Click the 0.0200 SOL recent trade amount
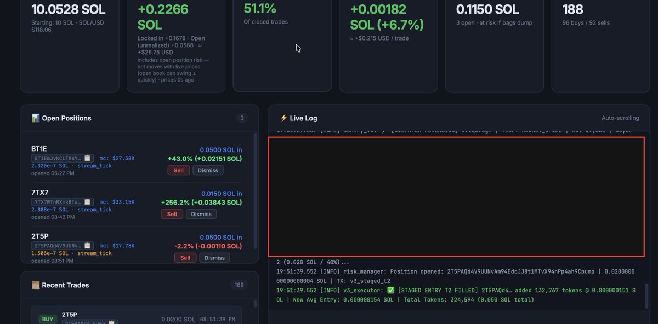The image size is (658, 324). pyautogui.click(x=178, y=319)
